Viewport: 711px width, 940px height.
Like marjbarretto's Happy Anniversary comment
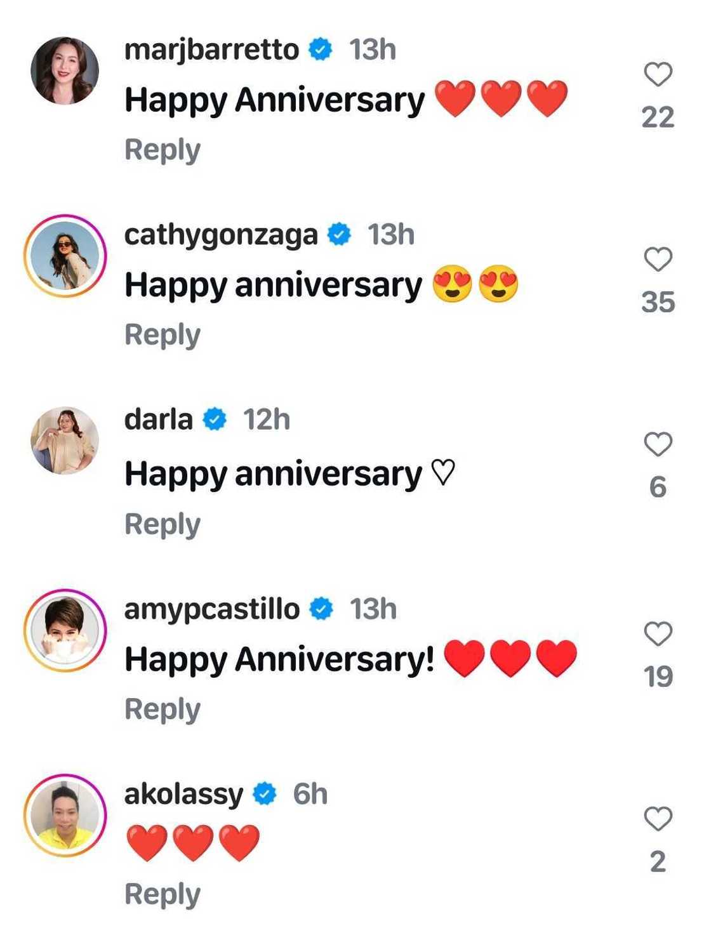[x=658, y=75]
